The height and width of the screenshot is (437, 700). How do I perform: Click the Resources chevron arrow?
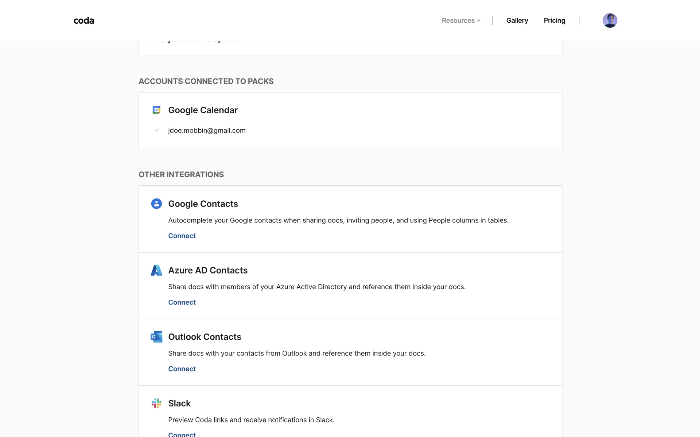coord(479,21)
